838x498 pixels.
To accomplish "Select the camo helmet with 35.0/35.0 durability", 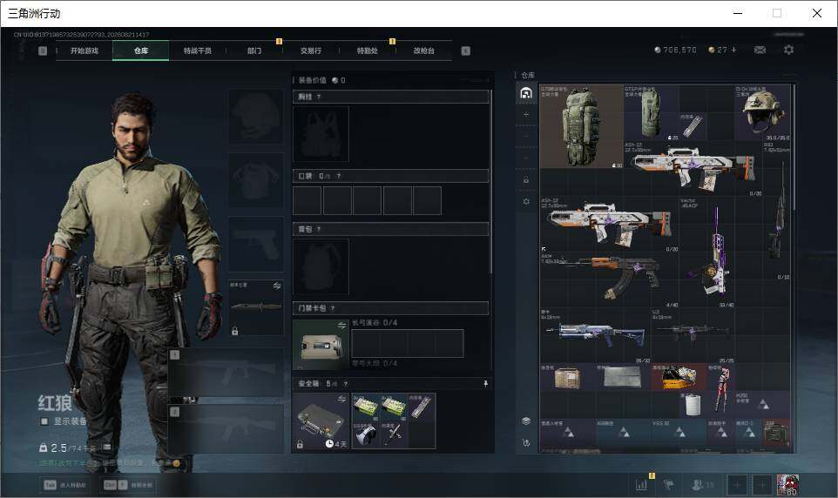I will pyautogui.click(x=763, y=112).
